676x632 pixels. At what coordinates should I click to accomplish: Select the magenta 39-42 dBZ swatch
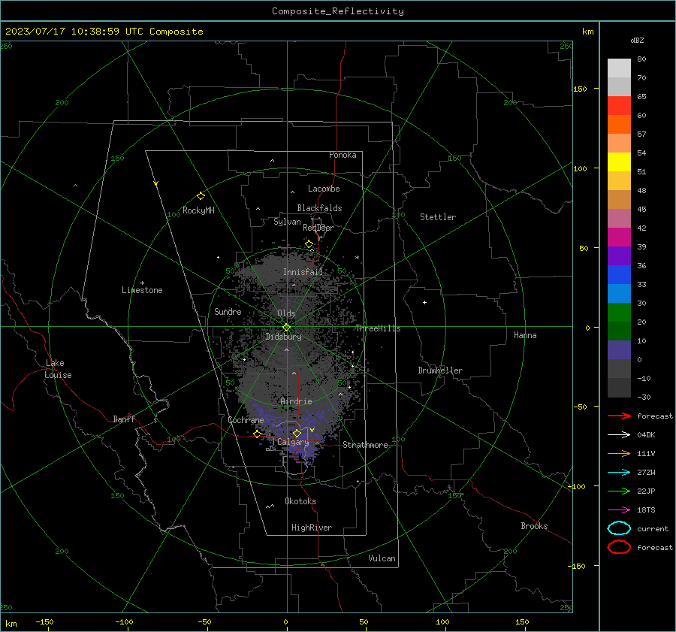619,237
